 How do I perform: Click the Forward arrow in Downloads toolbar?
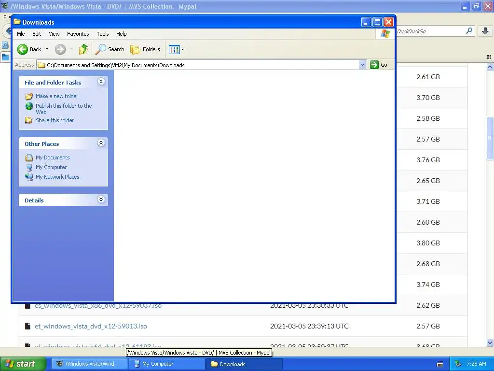60,49
